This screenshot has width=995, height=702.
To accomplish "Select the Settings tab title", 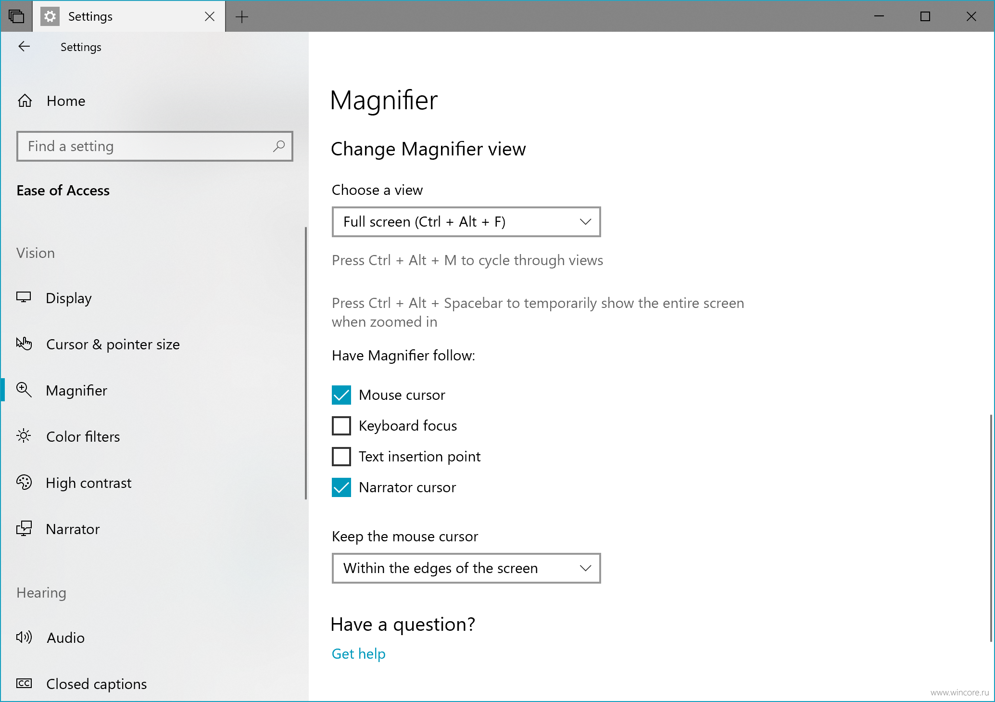I will click(x=90, y=16).
